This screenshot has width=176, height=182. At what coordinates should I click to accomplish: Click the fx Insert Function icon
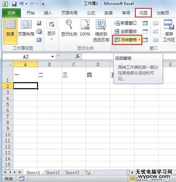[78, 57]
